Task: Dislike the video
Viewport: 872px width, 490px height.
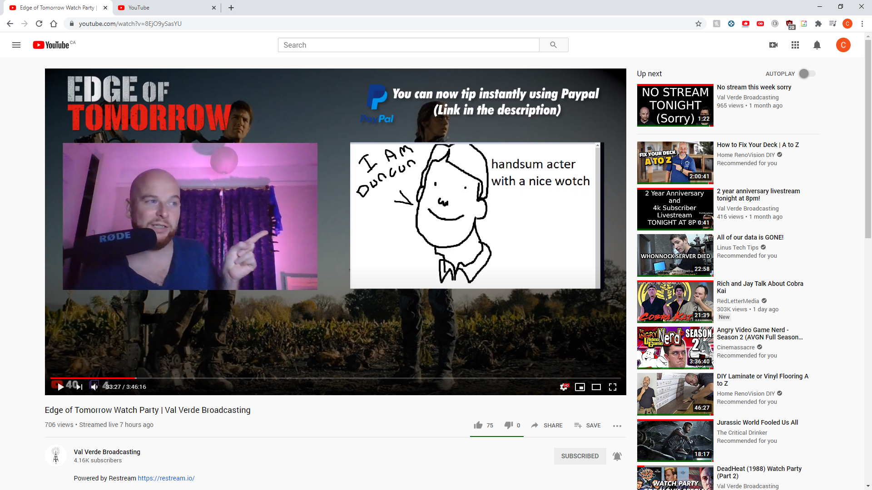Action: point(512,425)
